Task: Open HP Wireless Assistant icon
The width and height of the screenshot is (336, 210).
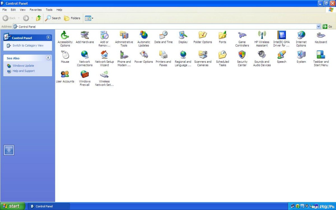Action: pyautogui.click(x=262, y=35)
